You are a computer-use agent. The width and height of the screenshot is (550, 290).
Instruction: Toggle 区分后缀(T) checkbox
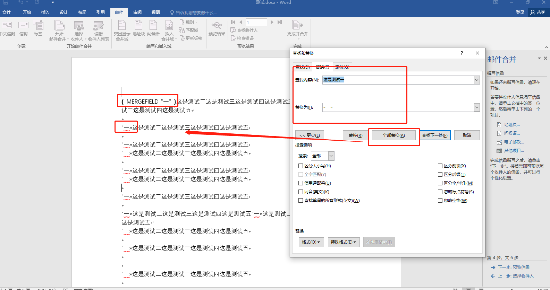tap(440, 175)
